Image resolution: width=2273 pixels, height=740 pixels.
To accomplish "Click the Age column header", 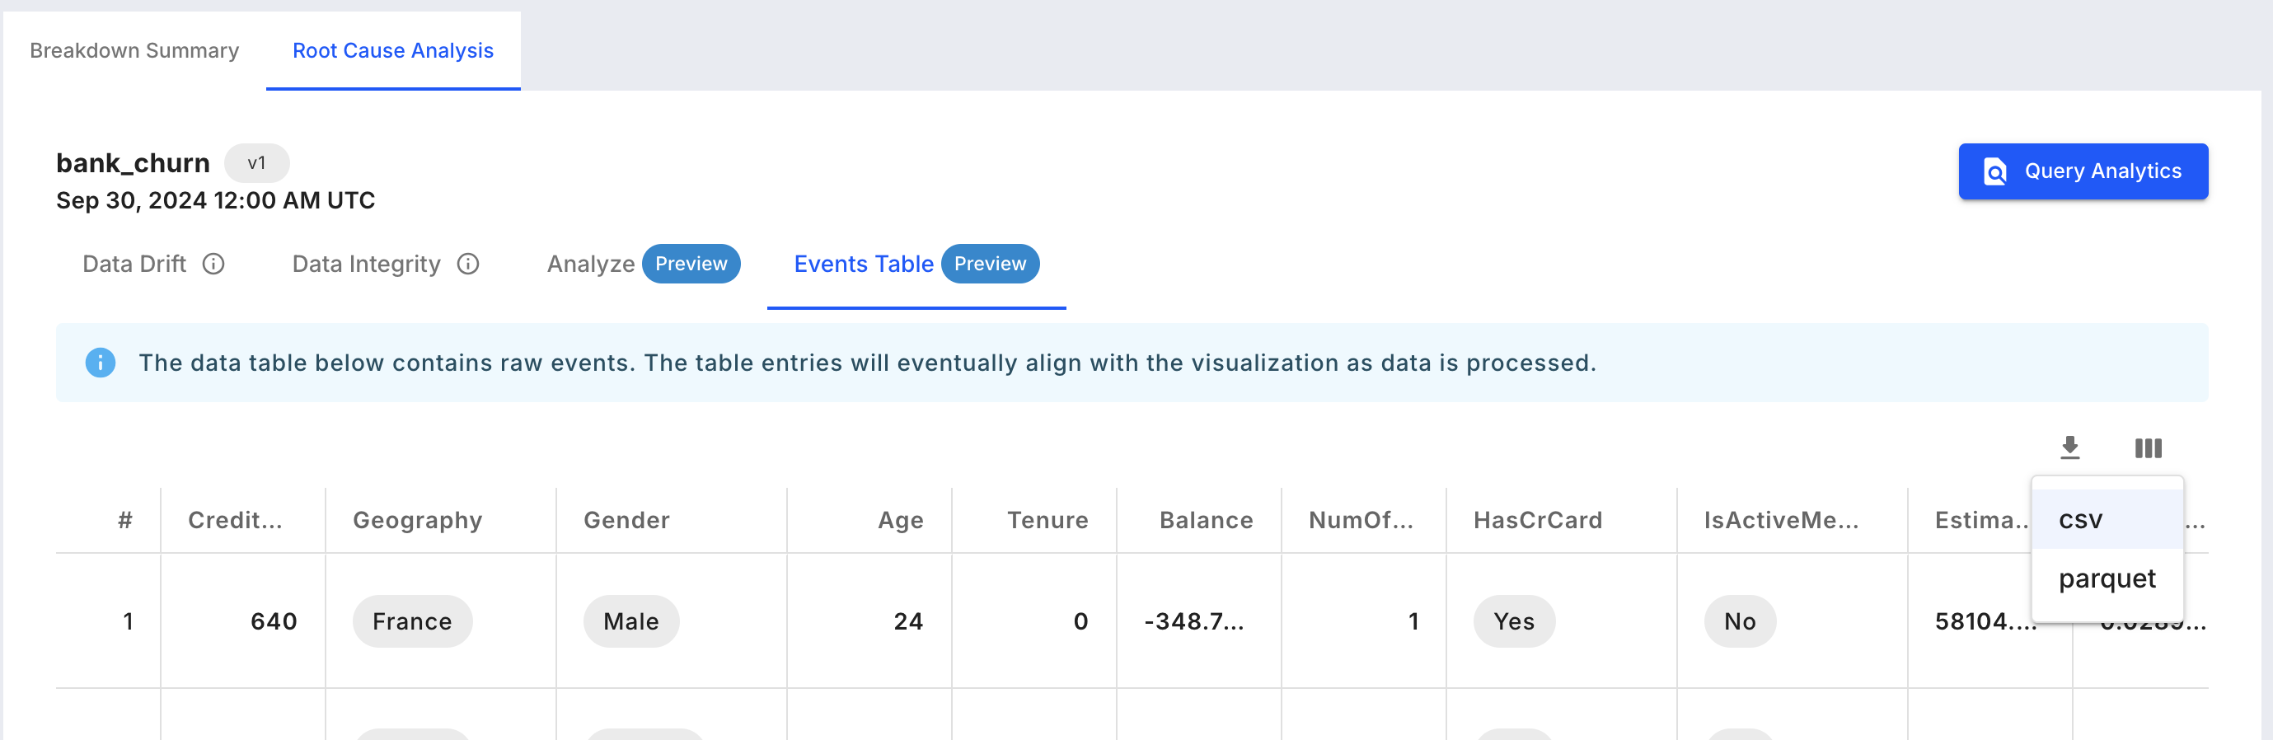I will pos(900,520).
